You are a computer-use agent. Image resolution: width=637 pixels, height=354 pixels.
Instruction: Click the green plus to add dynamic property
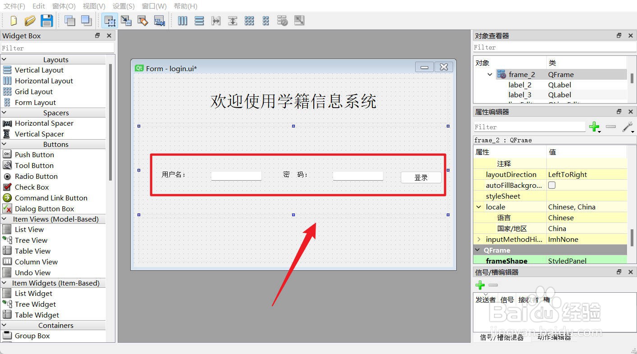pos(594,127)
